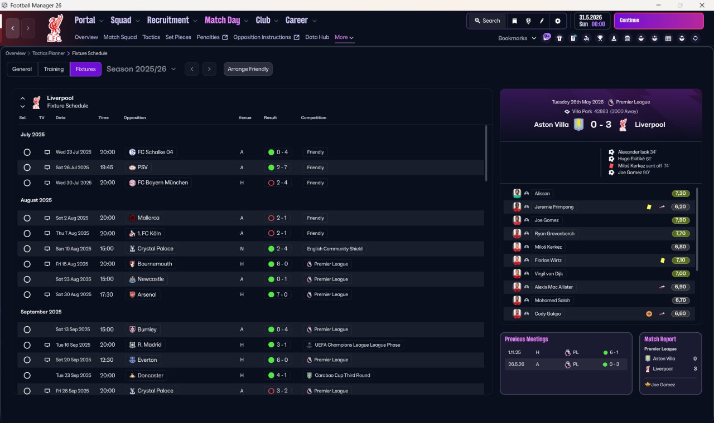This screenshot has width=714, height=423.
Task: Select the Newcastle fixture radio button
Action: (x=27, y=279)
